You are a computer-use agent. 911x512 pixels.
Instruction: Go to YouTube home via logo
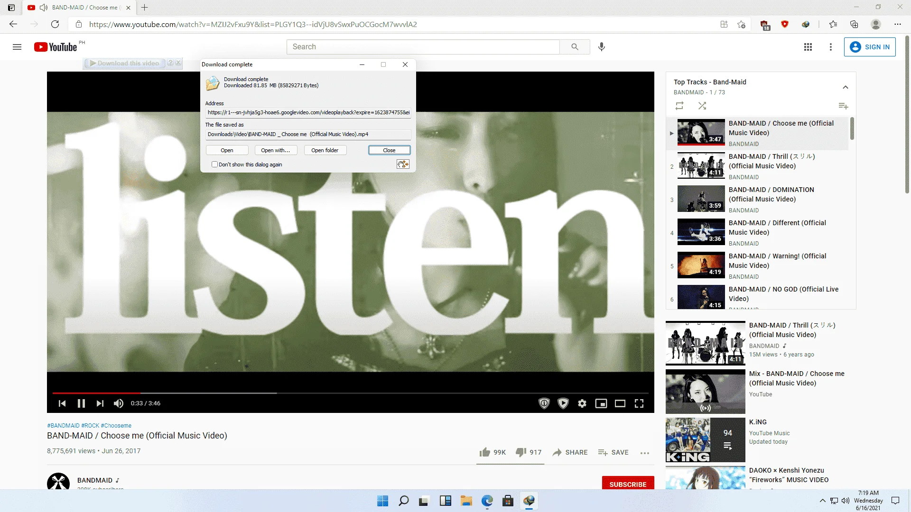56,47
